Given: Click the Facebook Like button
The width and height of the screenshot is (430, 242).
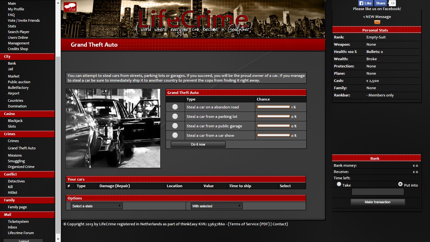Looking at the screenshot, I should (365, 3).
